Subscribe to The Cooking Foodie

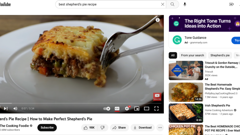tap(47, 127)
